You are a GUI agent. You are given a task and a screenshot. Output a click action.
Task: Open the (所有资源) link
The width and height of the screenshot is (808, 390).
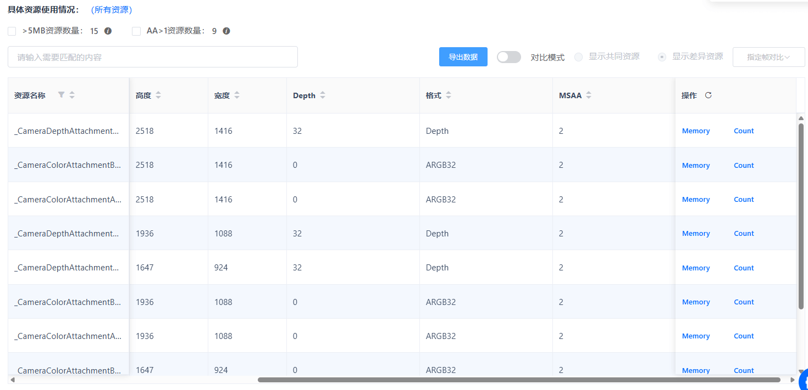(112, 10)
